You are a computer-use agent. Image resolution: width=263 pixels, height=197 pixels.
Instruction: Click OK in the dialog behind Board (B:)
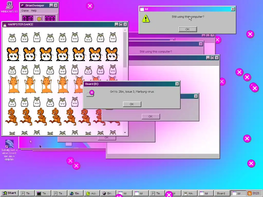tap(151, 116)
